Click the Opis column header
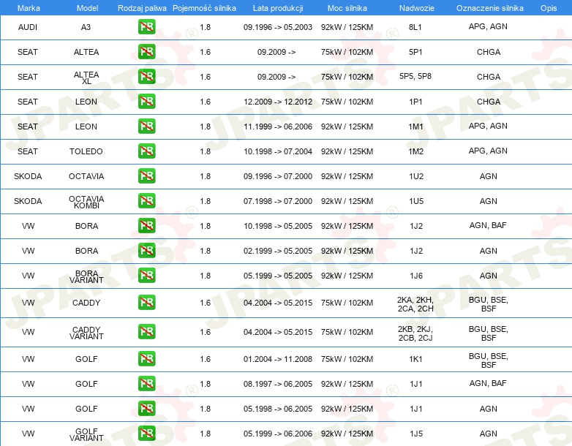 tap(549, 8)
